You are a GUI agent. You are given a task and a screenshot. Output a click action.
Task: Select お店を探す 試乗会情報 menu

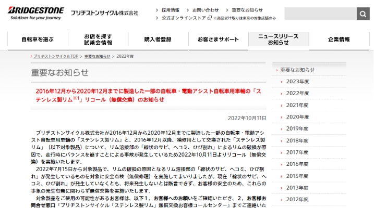pyautogui.click(x=98, y=40)
